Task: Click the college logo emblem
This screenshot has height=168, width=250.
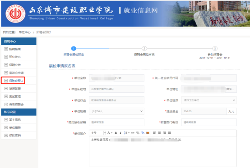Action: [15, 14]
